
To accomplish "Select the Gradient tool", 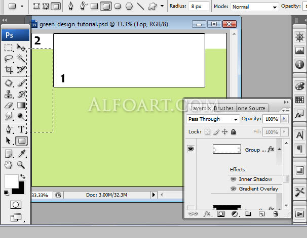I will coord(21,106).
